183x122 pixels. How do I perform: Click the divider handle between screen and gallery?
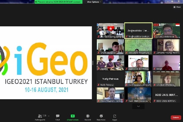click(93, 63)
